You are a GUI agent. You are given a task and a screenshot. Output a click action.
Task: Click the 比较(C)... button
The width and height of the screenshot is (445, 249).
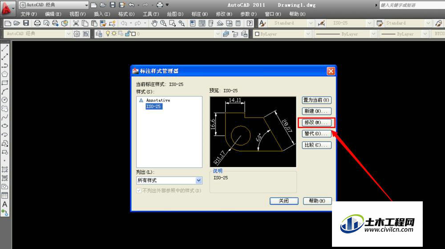[316, 145]
